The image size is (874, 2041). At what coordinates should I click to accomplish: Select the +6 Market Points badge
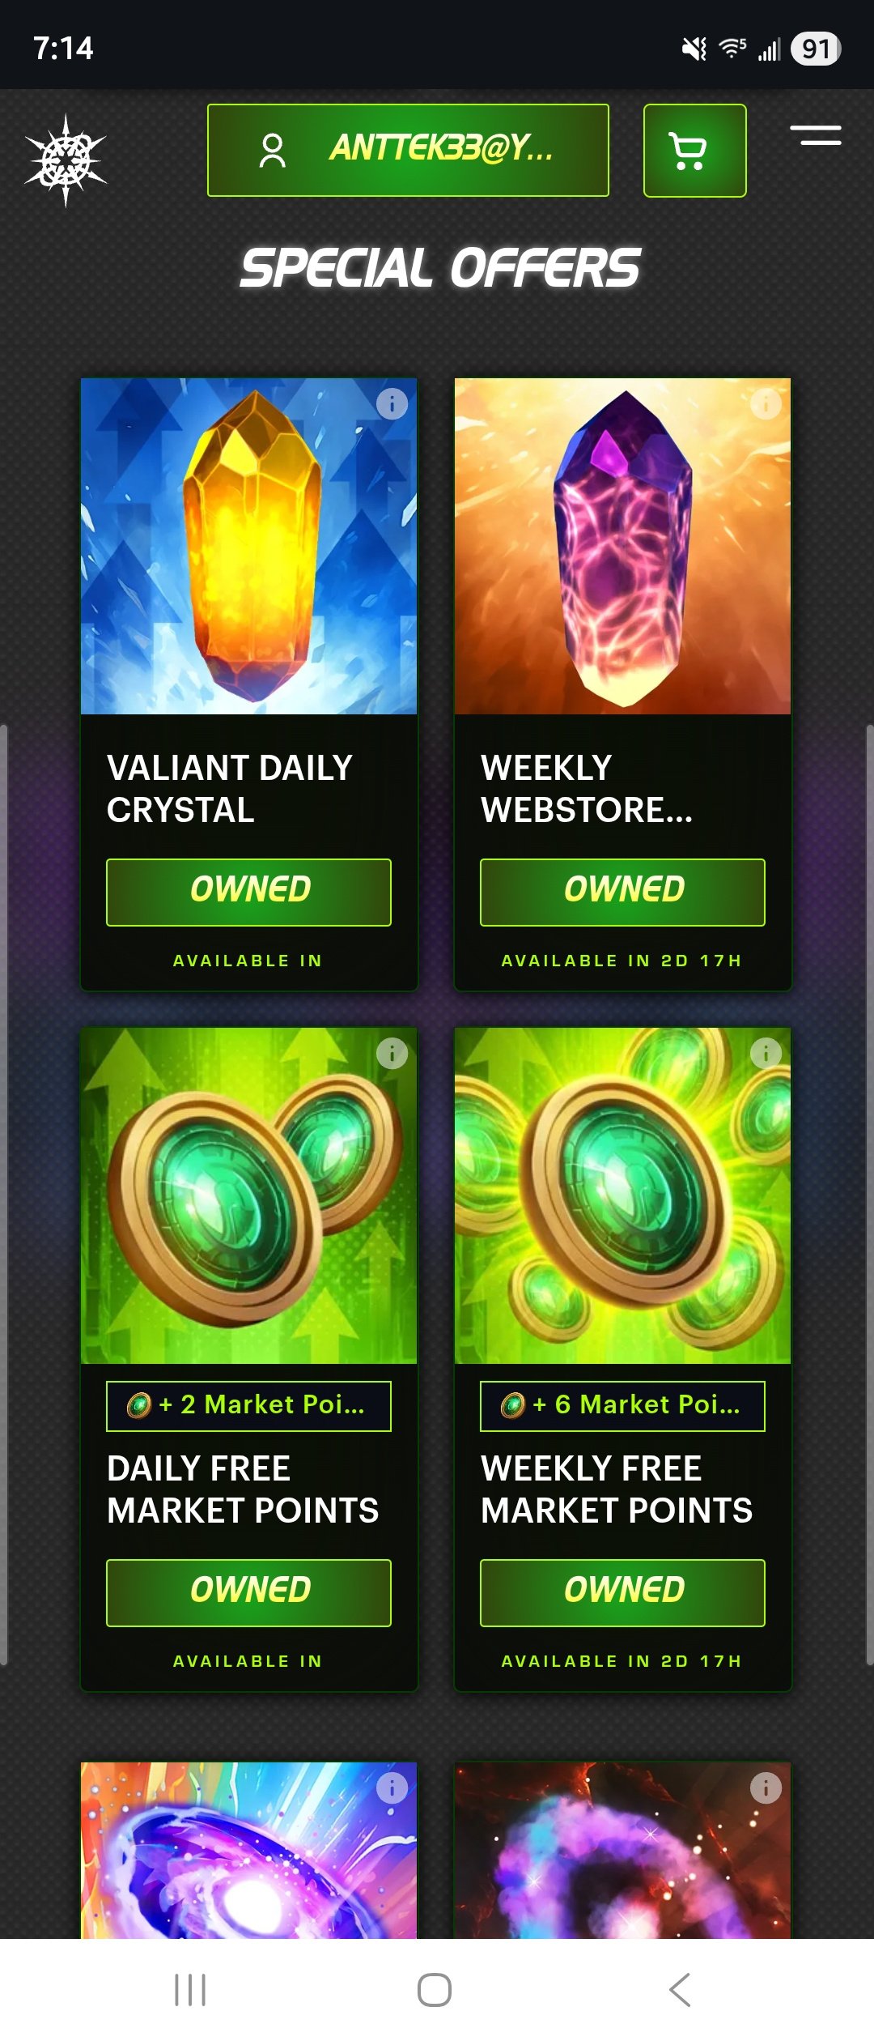point(622,1406)
